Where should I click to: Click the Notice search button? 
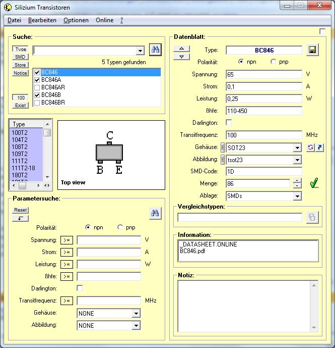20,73
